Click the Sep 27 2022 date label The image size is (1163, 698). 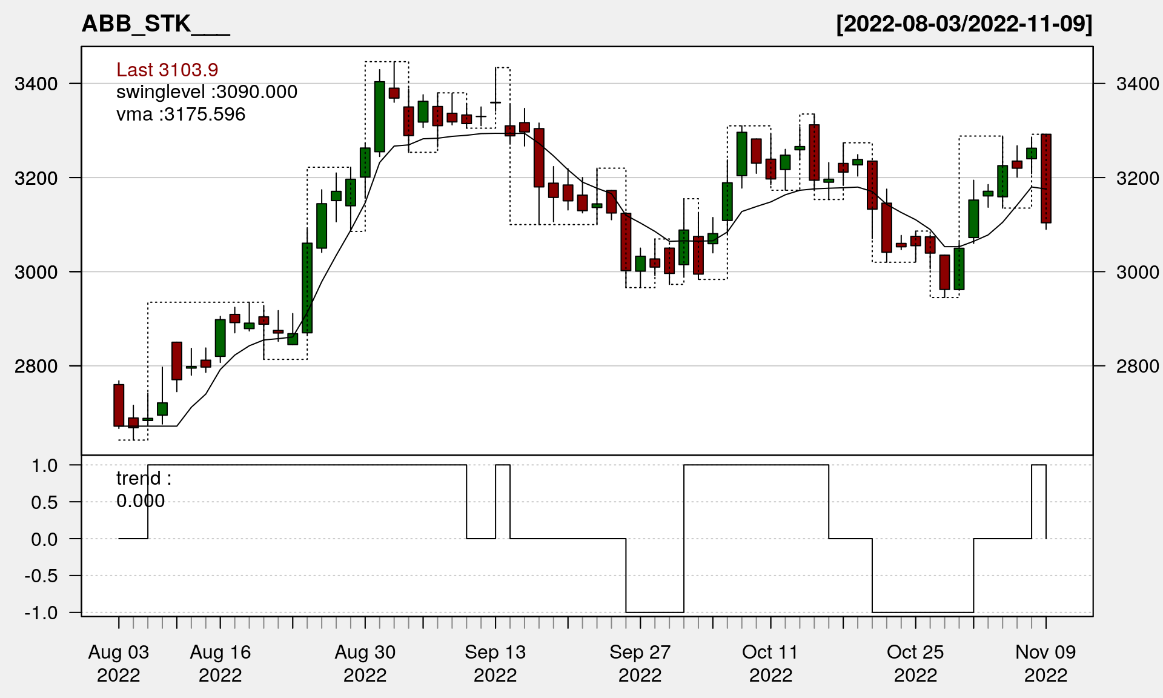pos(640,663)
